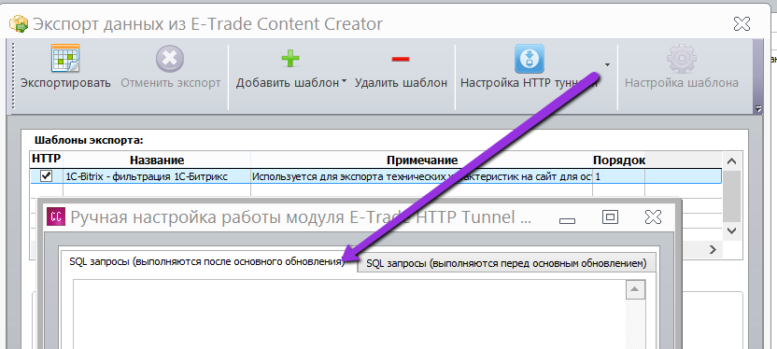Screen dimensions: 777x349
Task: Open Настройка HTTP туннеля blue icon
Action: point(529,59)
